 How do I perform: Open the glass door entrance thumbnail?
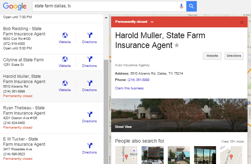(179, 155)
